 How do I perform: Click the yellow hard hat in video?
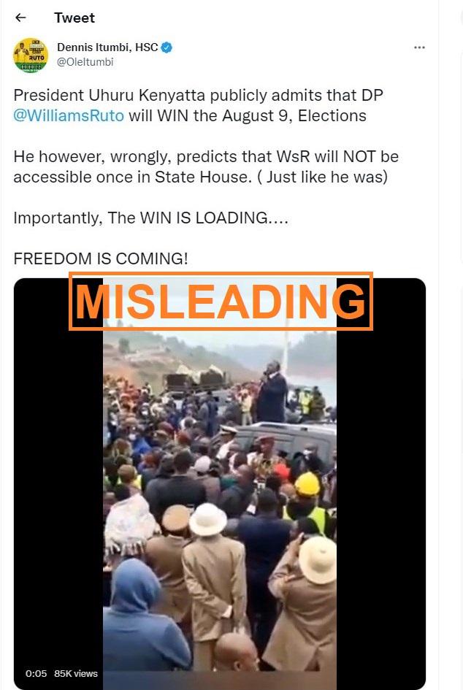click(307, 484)
